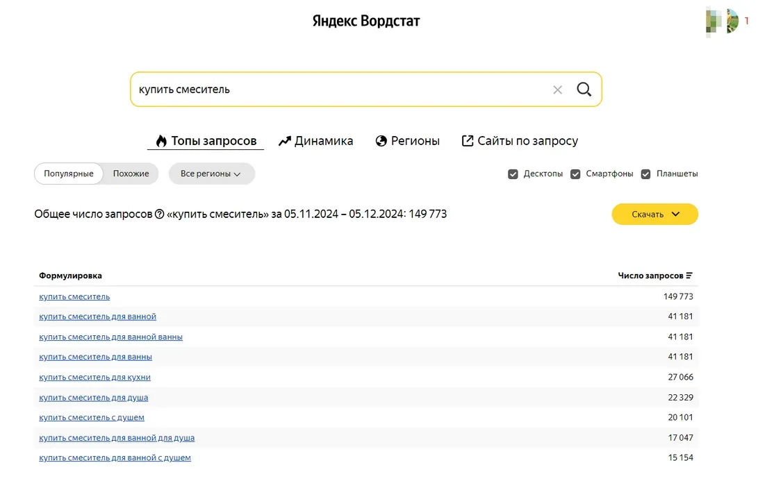Select the Похожие toggle option
767x481 pixels.
[131, 174]
